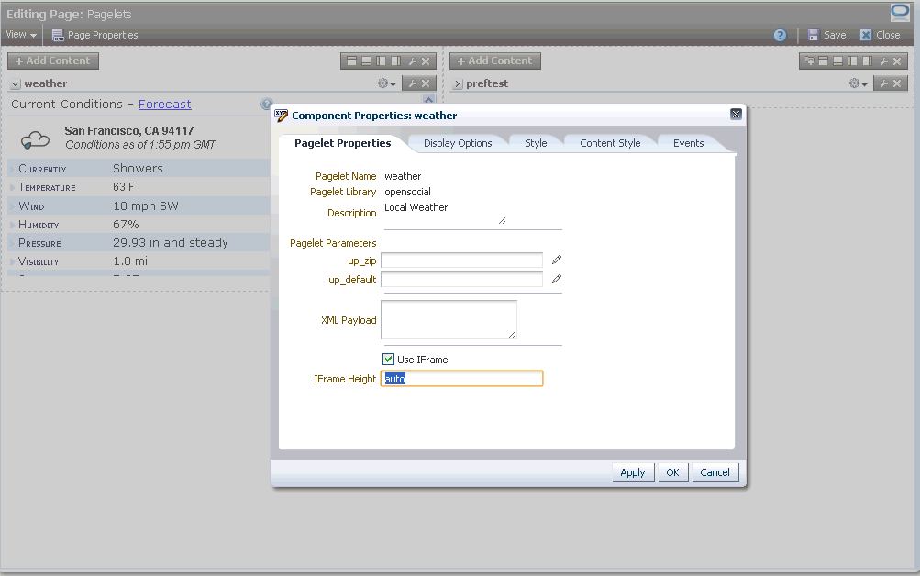Viewport: 920px width, 576px height.
Task: Delete the right column box
Action: [897, 61]
